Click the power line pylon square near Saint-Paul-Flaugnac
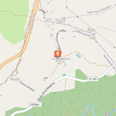This screenshot has height=116, width=116. (x=78, y=17)
